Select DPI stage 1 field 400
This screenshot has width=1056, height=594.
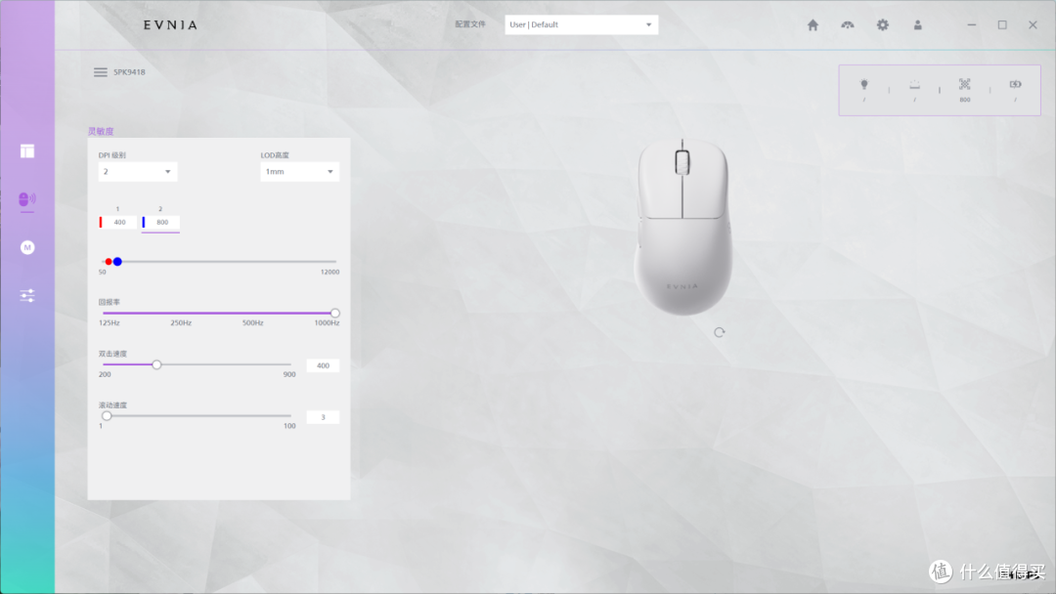[118, 222]
